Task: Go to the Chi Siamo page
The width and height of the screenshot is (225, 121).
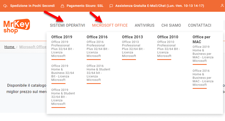Action: 171,25
